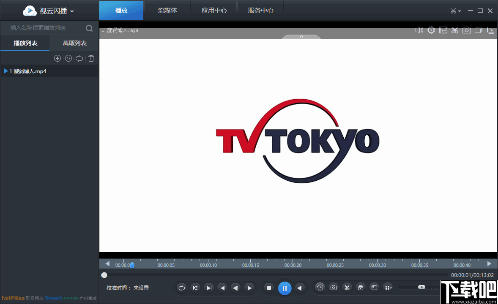Click the camera icon on the video overlay
This screenshot has width=498, height=304.
467,30
